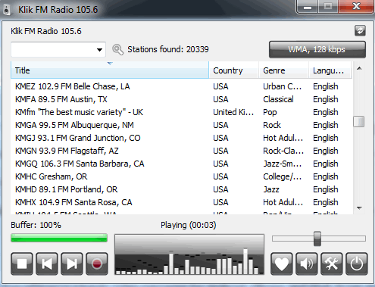Add station to favorites with heart icon
Viewport: 375px width, 287px height.
(282, 264)
